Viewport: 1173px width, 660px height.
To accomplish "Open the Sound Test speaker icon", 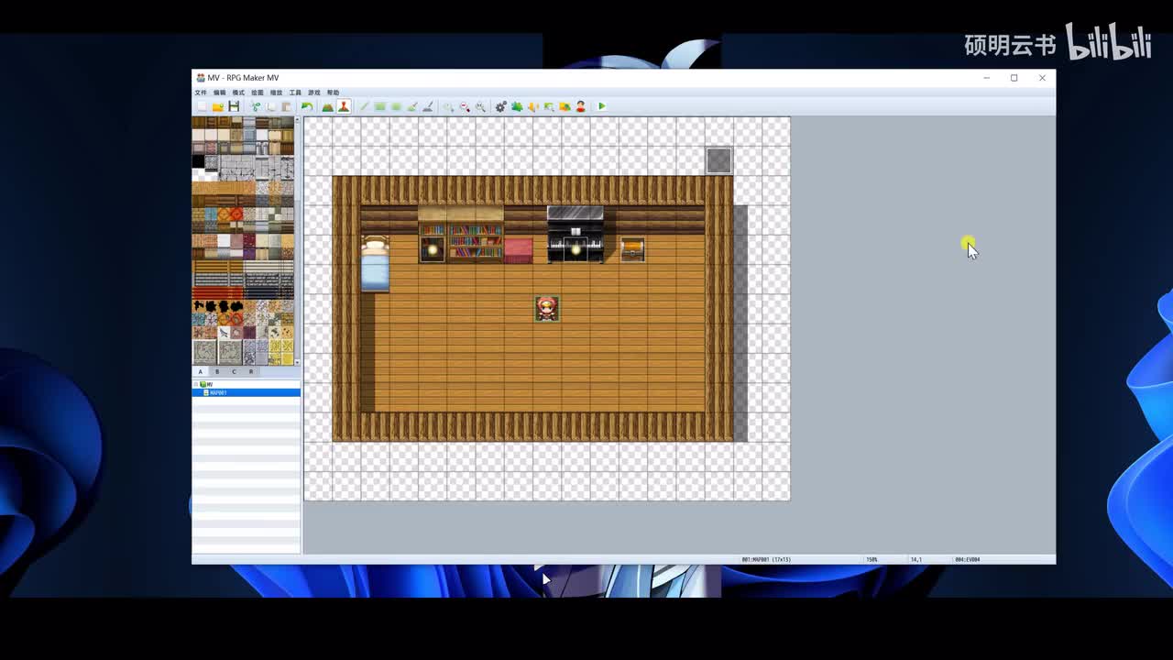I will (x=532, y=106).
